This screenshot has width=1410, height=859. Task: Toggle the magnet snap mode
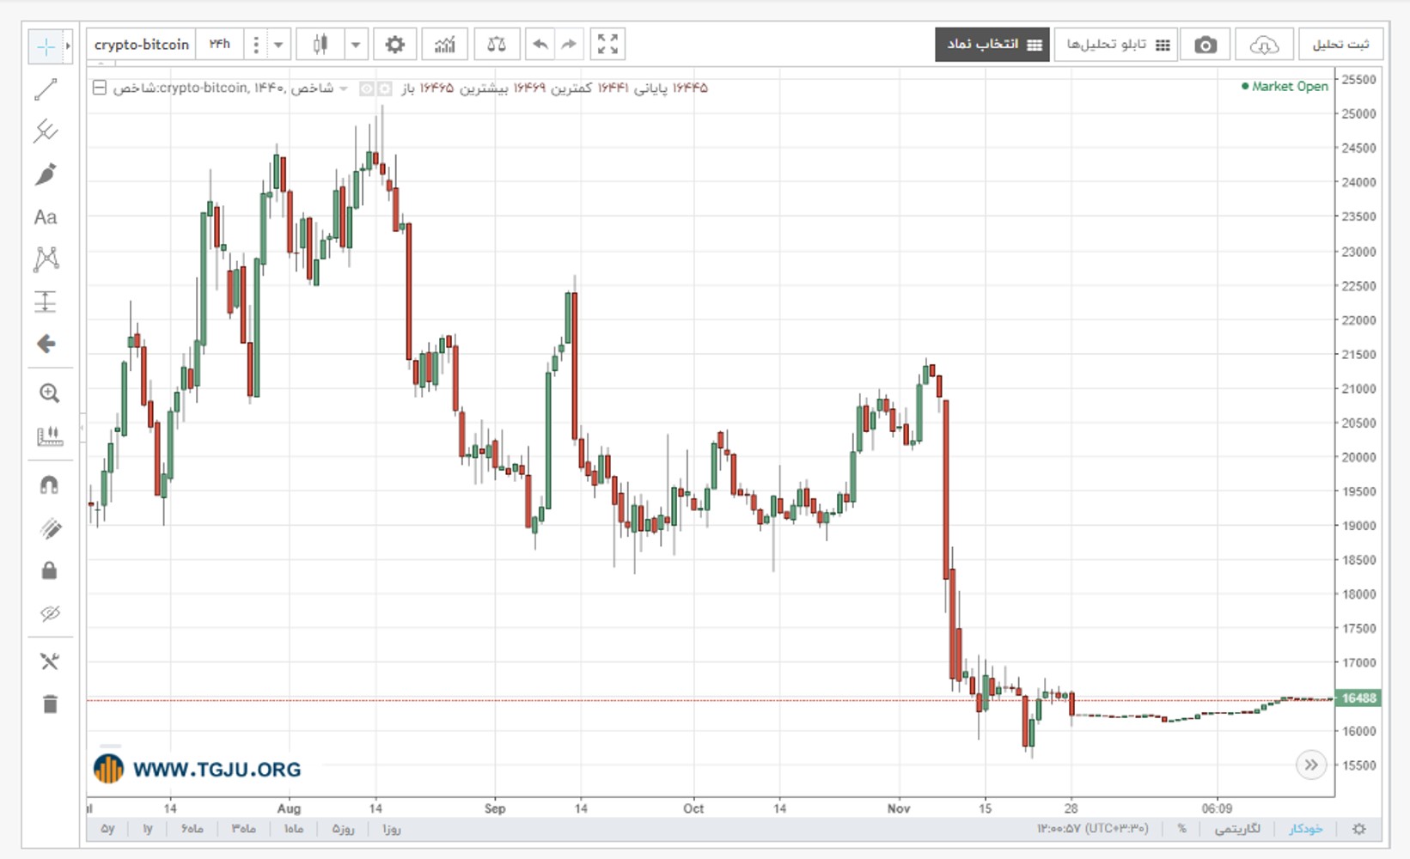[49, 485]
